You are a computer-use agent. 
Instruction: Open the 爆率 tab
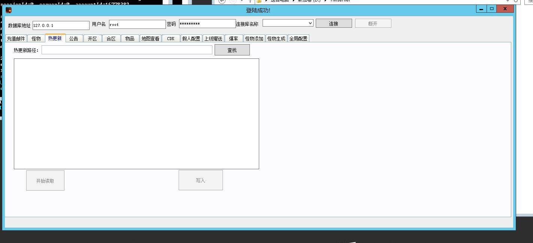click(234, 39)
